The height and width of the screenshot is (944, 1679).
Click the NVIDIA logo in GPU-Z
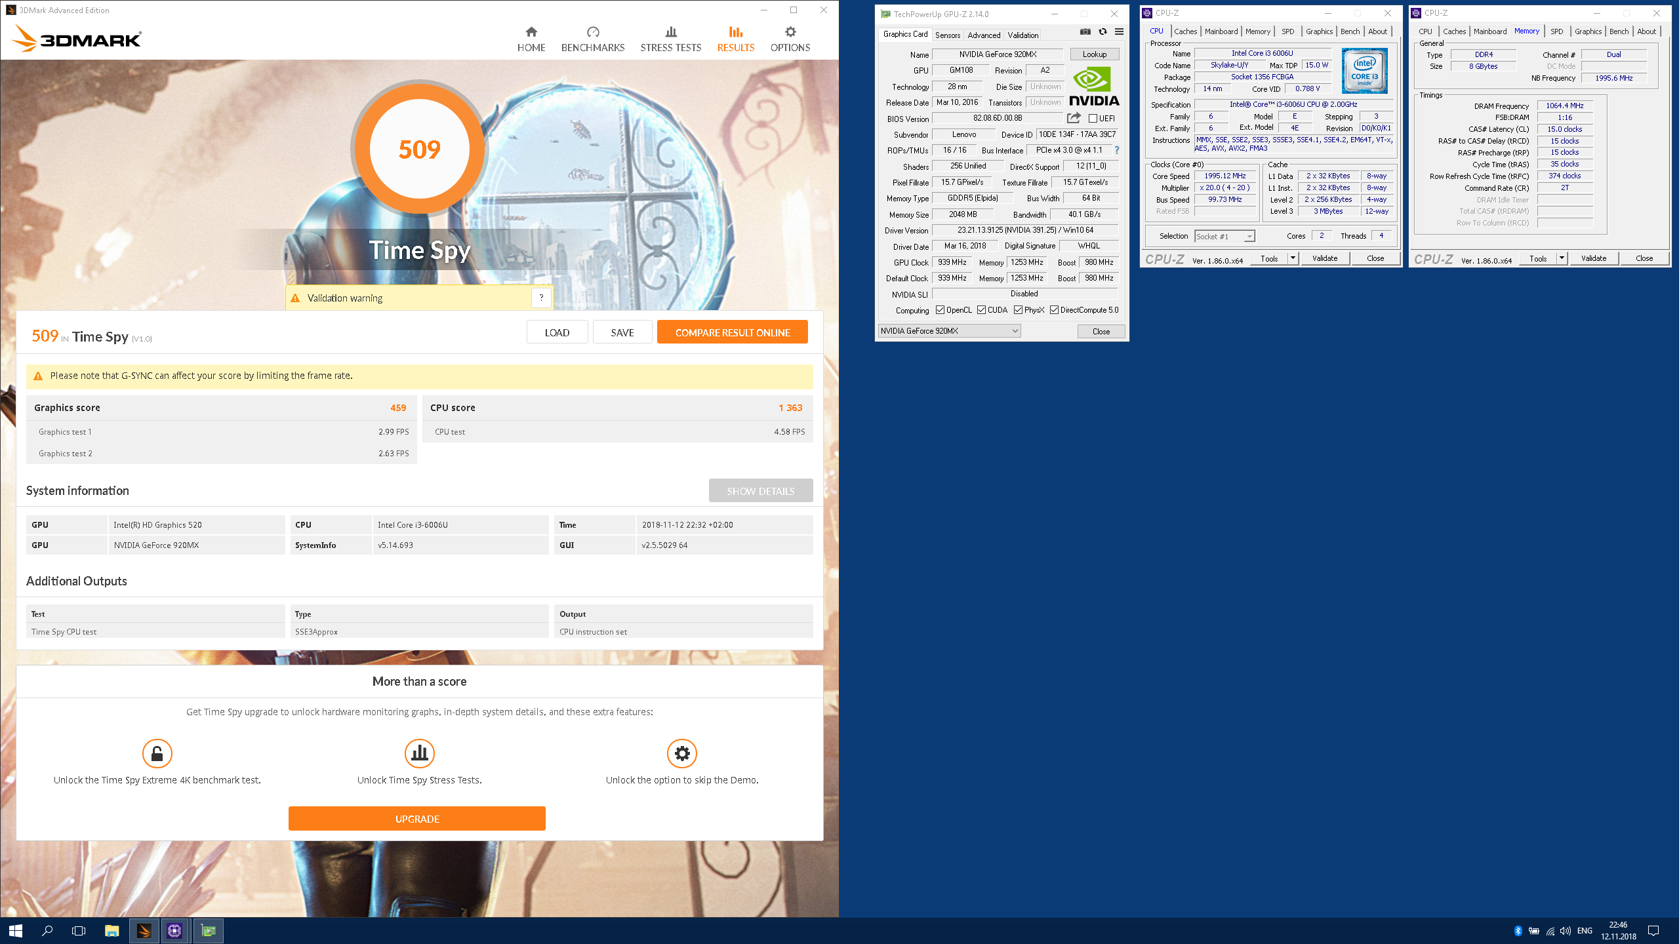click(x=1094, y=87)
